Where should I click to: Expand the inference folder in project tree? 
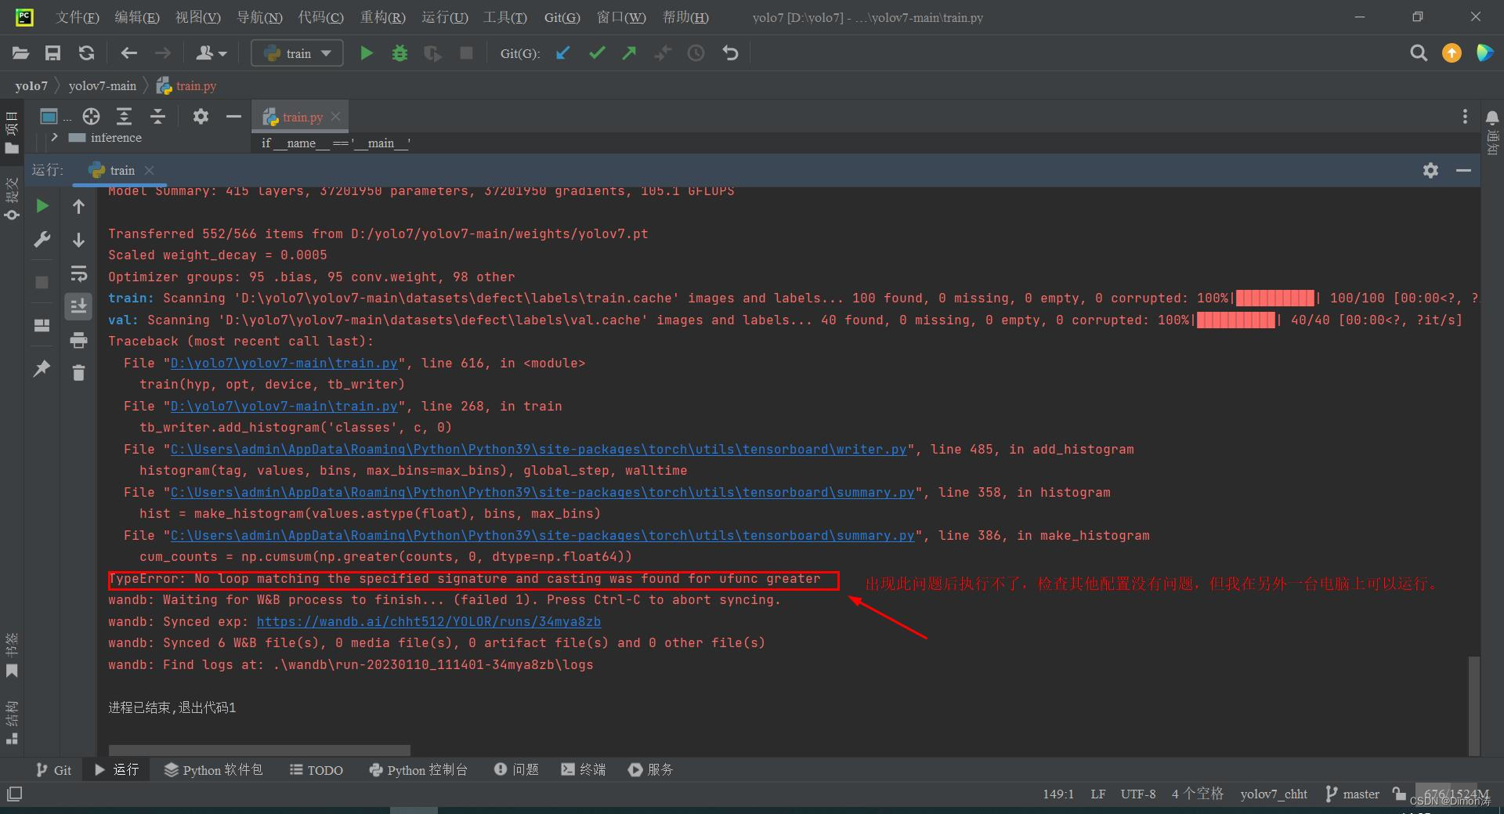click(x=54, y=137)
